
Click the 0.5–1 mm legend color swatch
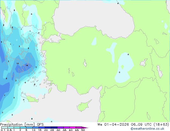(11, 128)
